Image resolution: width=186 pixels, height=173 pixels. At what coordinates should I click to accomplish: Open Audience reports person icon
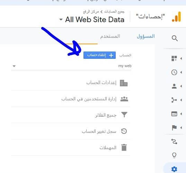click(x=174, y=86)
